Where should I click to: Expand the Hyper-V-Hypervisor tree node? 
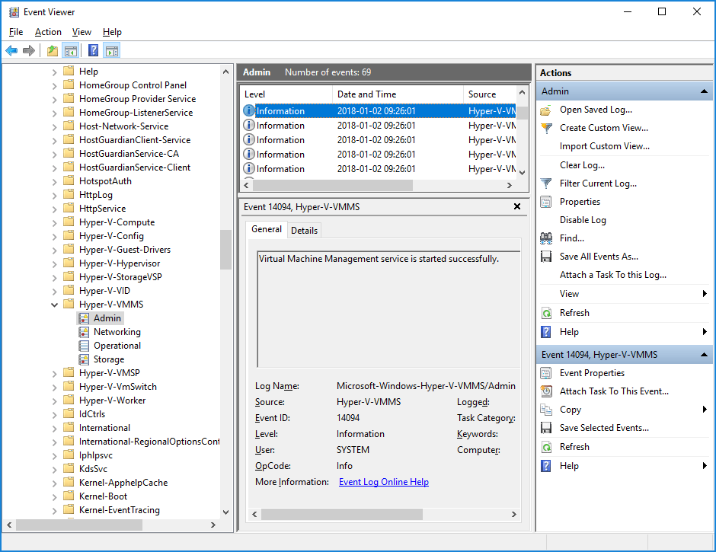pyautogui.click(x=54, y=264)
